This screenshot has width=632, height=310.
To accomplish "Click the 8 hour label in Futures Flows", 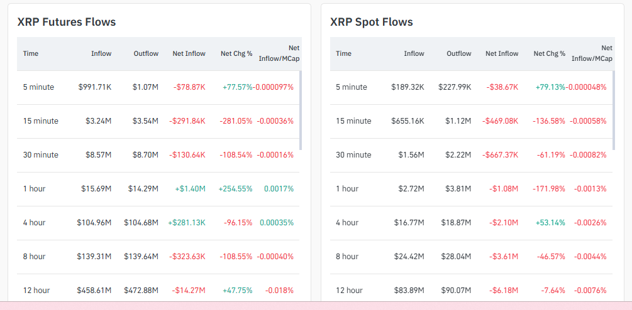I will (x=34, y=257).
